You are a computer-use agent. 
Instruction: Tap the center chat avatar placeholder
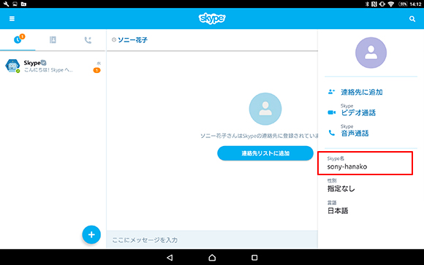pos(265,109)
